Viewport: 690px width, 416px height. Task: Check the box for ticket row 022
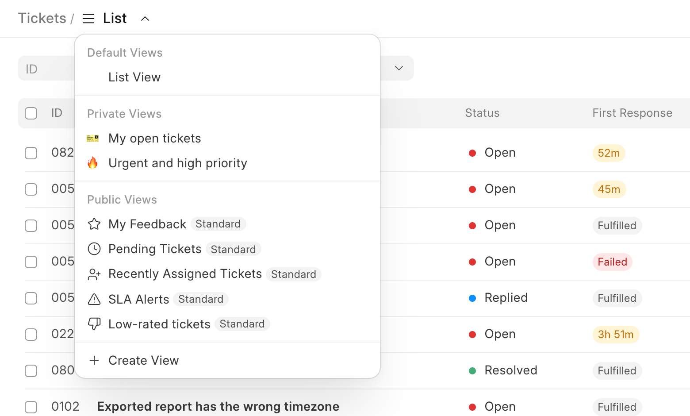pyautogui.click(x=31, y=335)
